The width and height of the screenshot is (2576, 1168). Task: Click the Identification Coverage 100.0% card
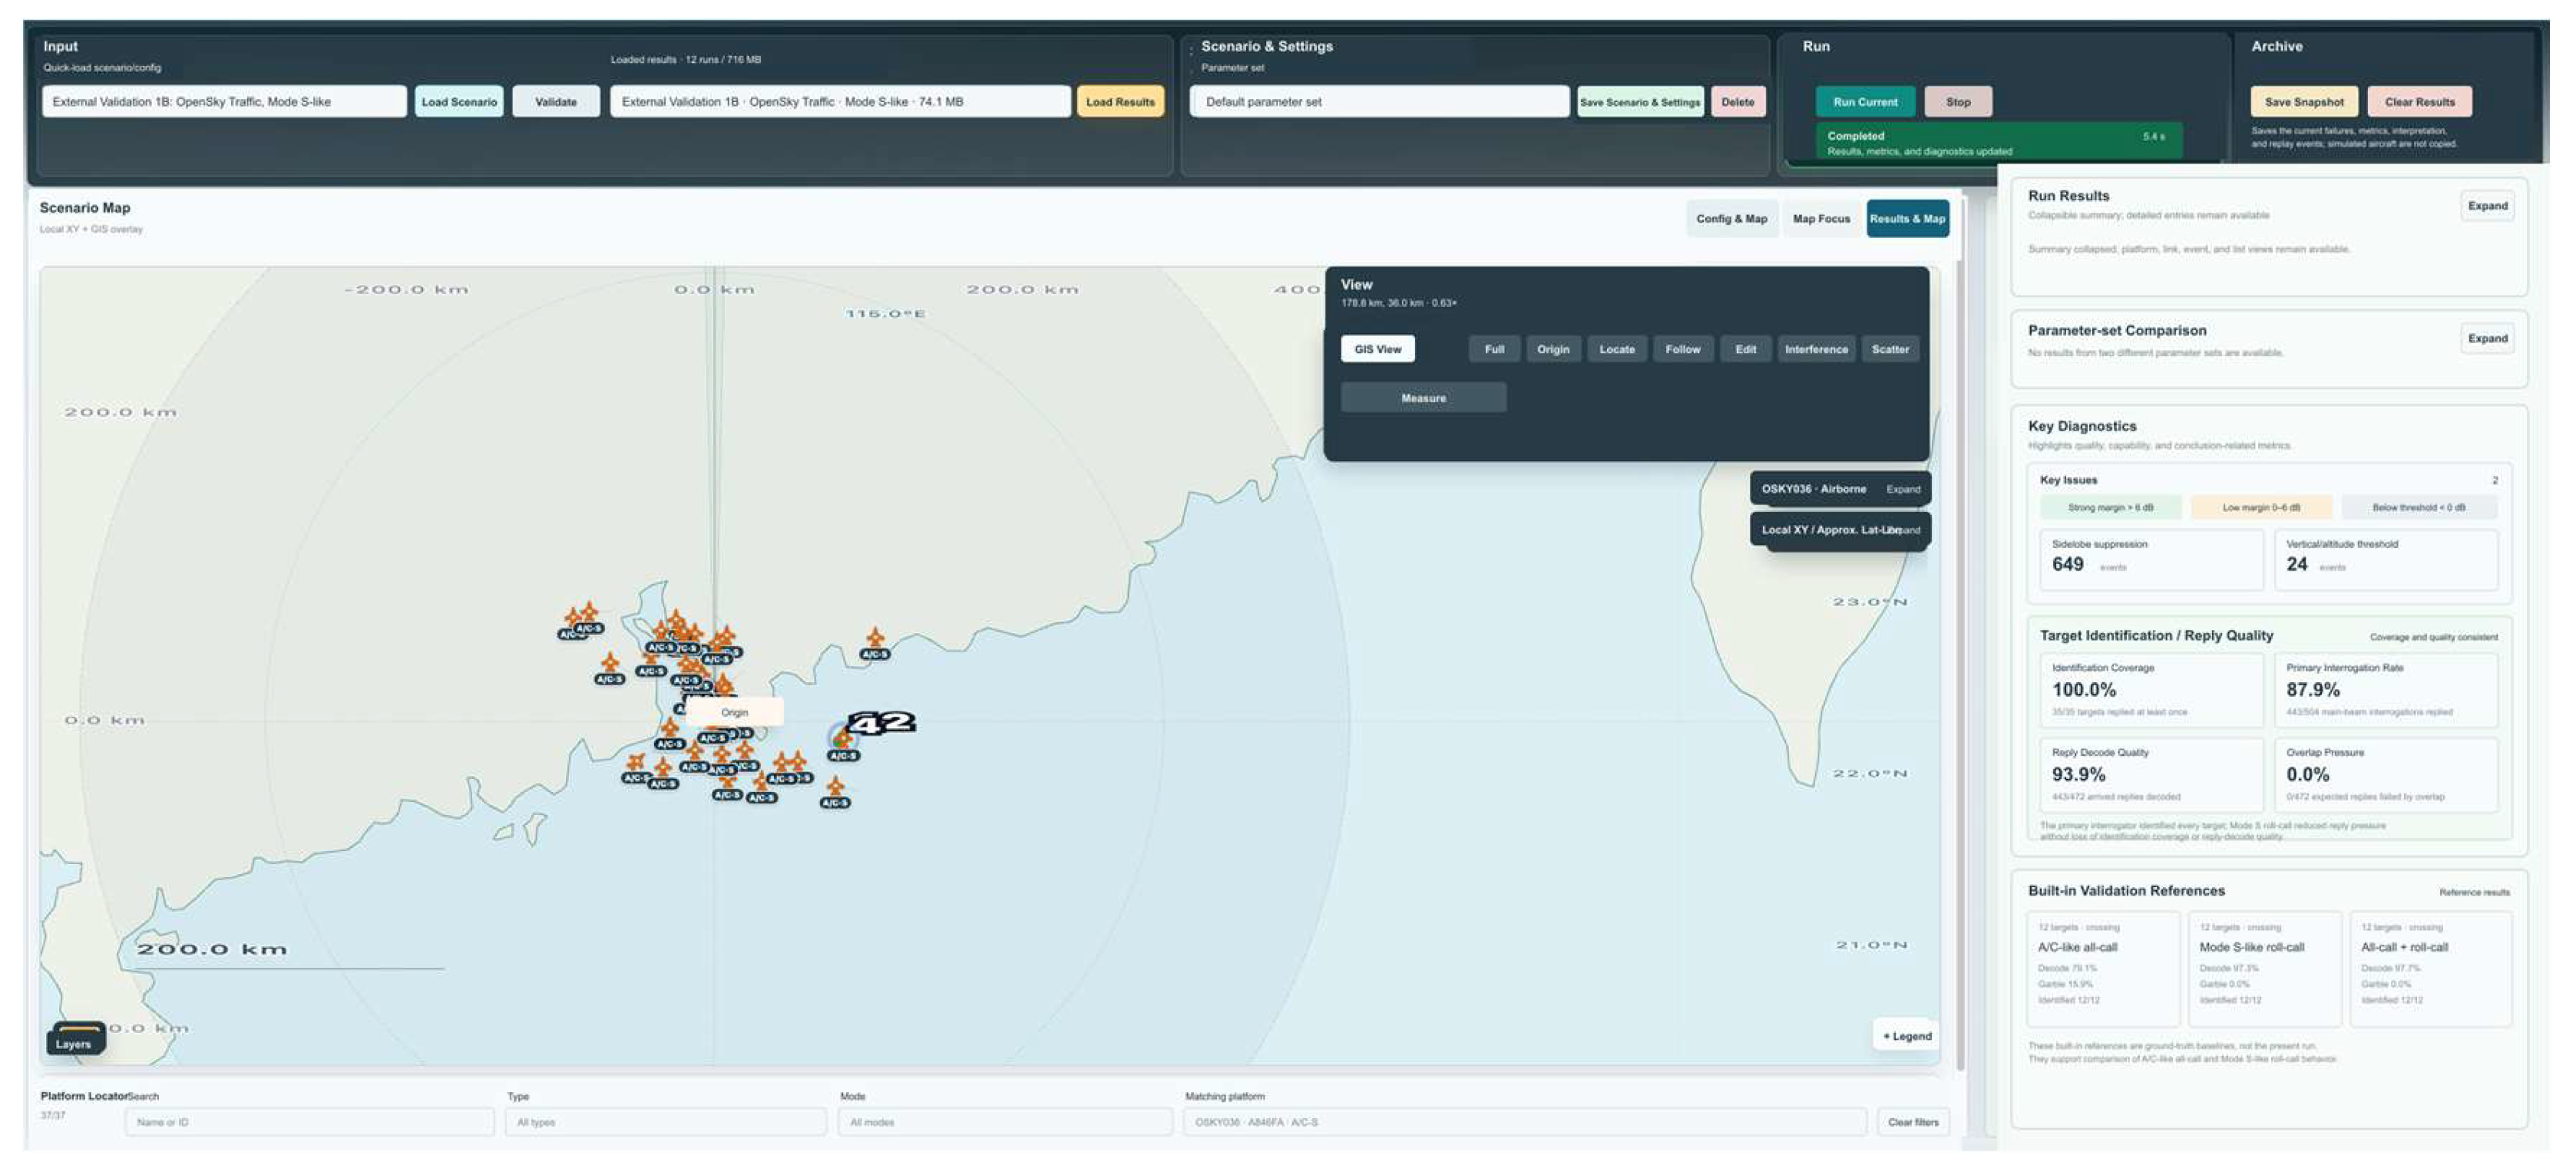(2151, 691)
